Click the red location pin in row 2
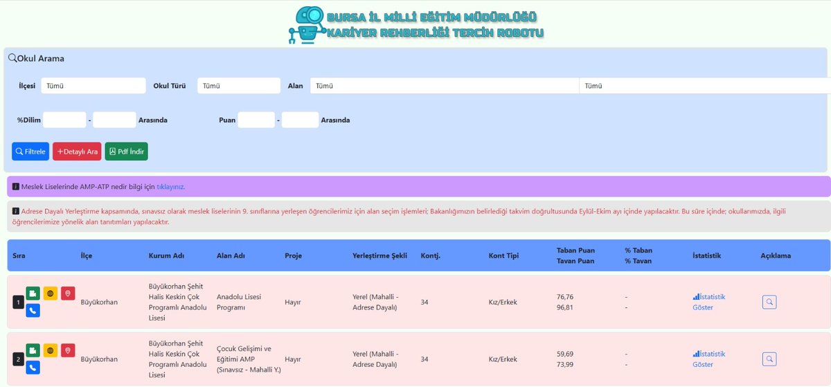Viewport: 831px width, 387px height. [x=68, y=350]
